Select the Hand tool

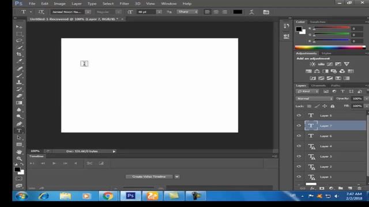19,152
